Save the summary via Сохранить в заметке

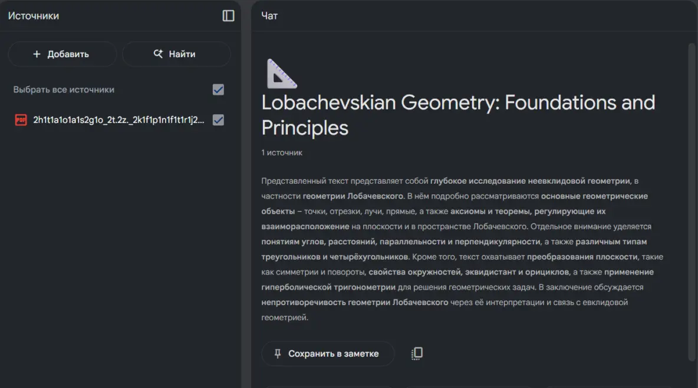pos(328,353)
